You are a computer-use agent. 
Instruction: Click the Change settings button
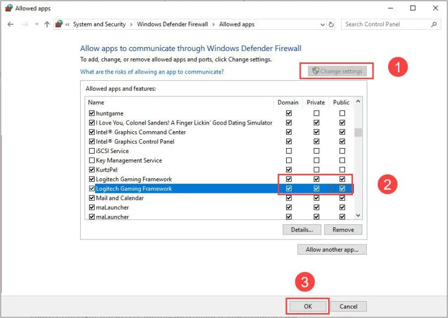[337, 71]
